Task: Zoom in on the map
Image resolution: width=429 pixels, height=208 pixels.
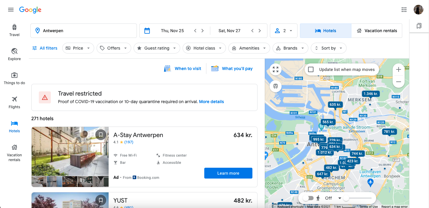Action: 399,70
